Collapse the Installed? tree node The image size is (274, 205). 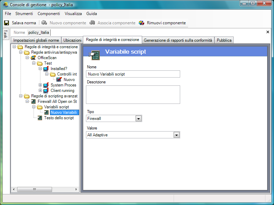pyautogui.click(x=40, y=69)
